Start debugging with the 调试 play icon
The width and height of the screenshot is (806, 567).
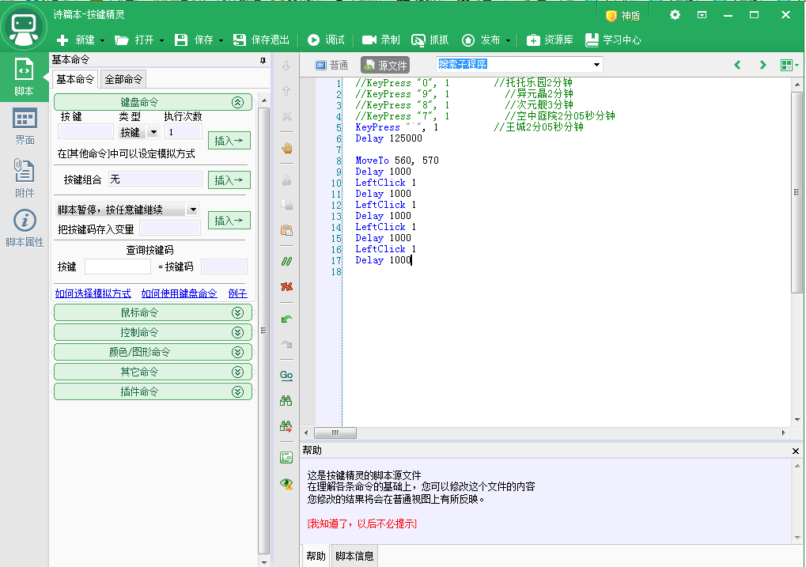(313, 40)
